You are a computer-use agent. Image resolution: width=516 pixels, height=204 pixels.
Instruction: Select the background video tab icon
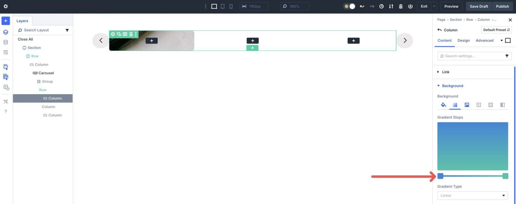479,105
